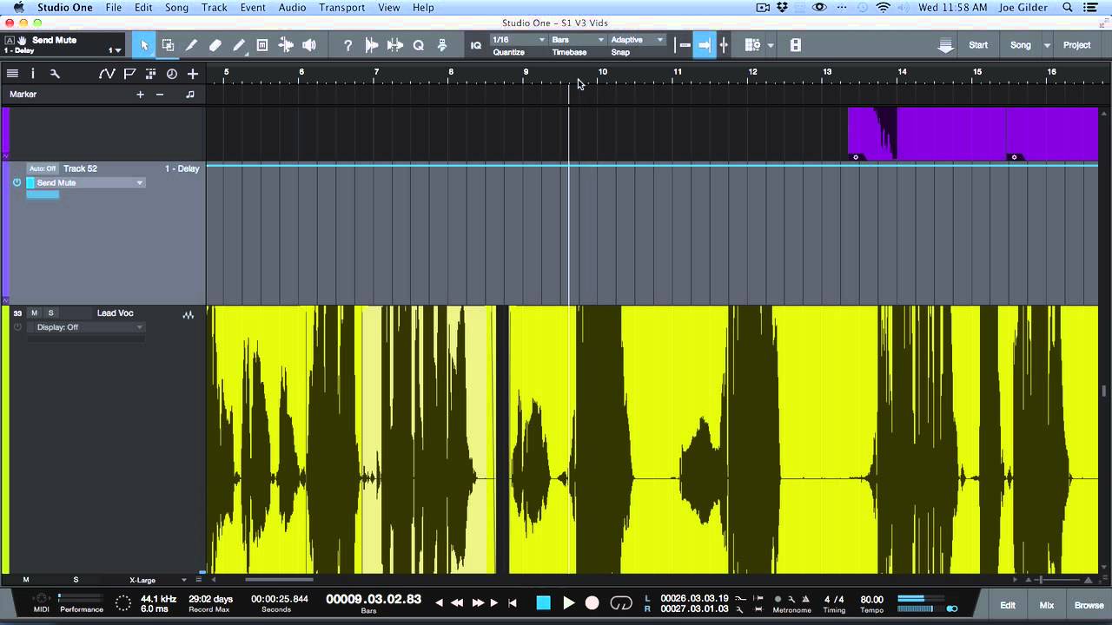Viewport: 1112px width, 625px height.
Task: Click the question mark help icon
Action: coord(347,45)
